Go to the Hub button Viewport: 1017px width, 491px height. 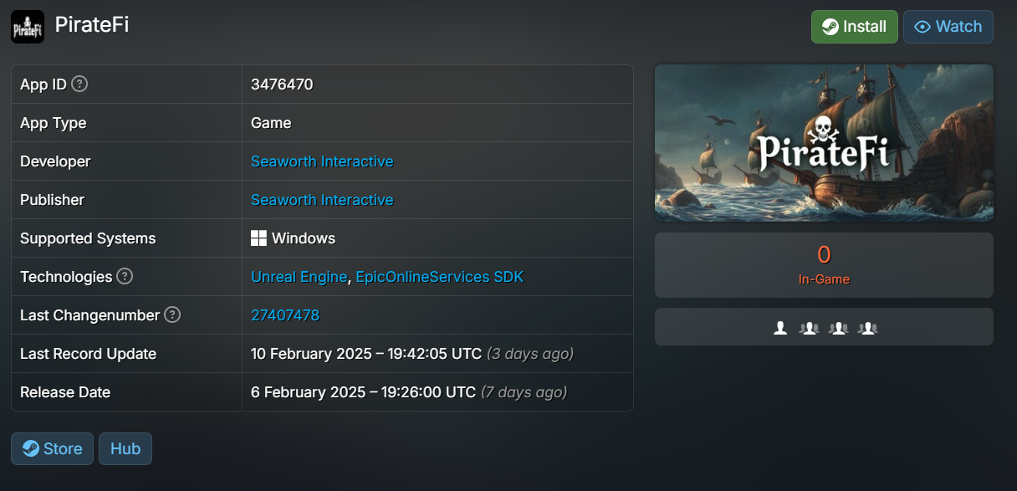[x=125, y=449]
